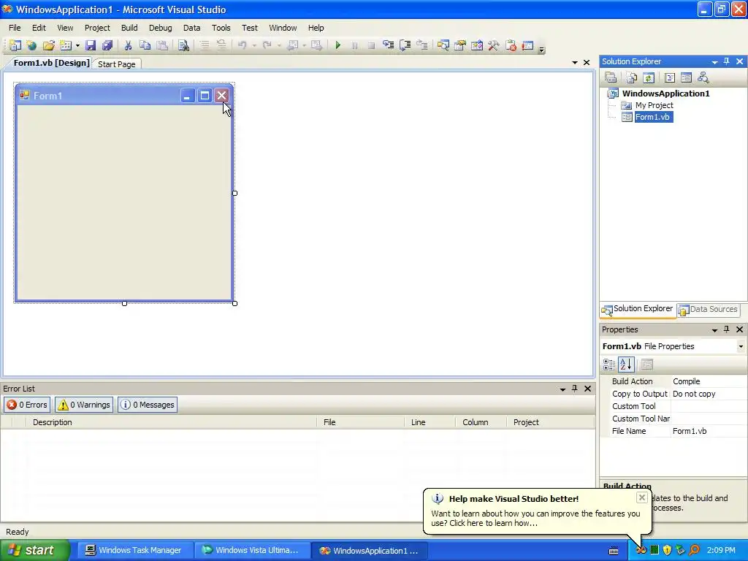
Task: Click the Break All pause icon
Action: (x=354, y=45)
